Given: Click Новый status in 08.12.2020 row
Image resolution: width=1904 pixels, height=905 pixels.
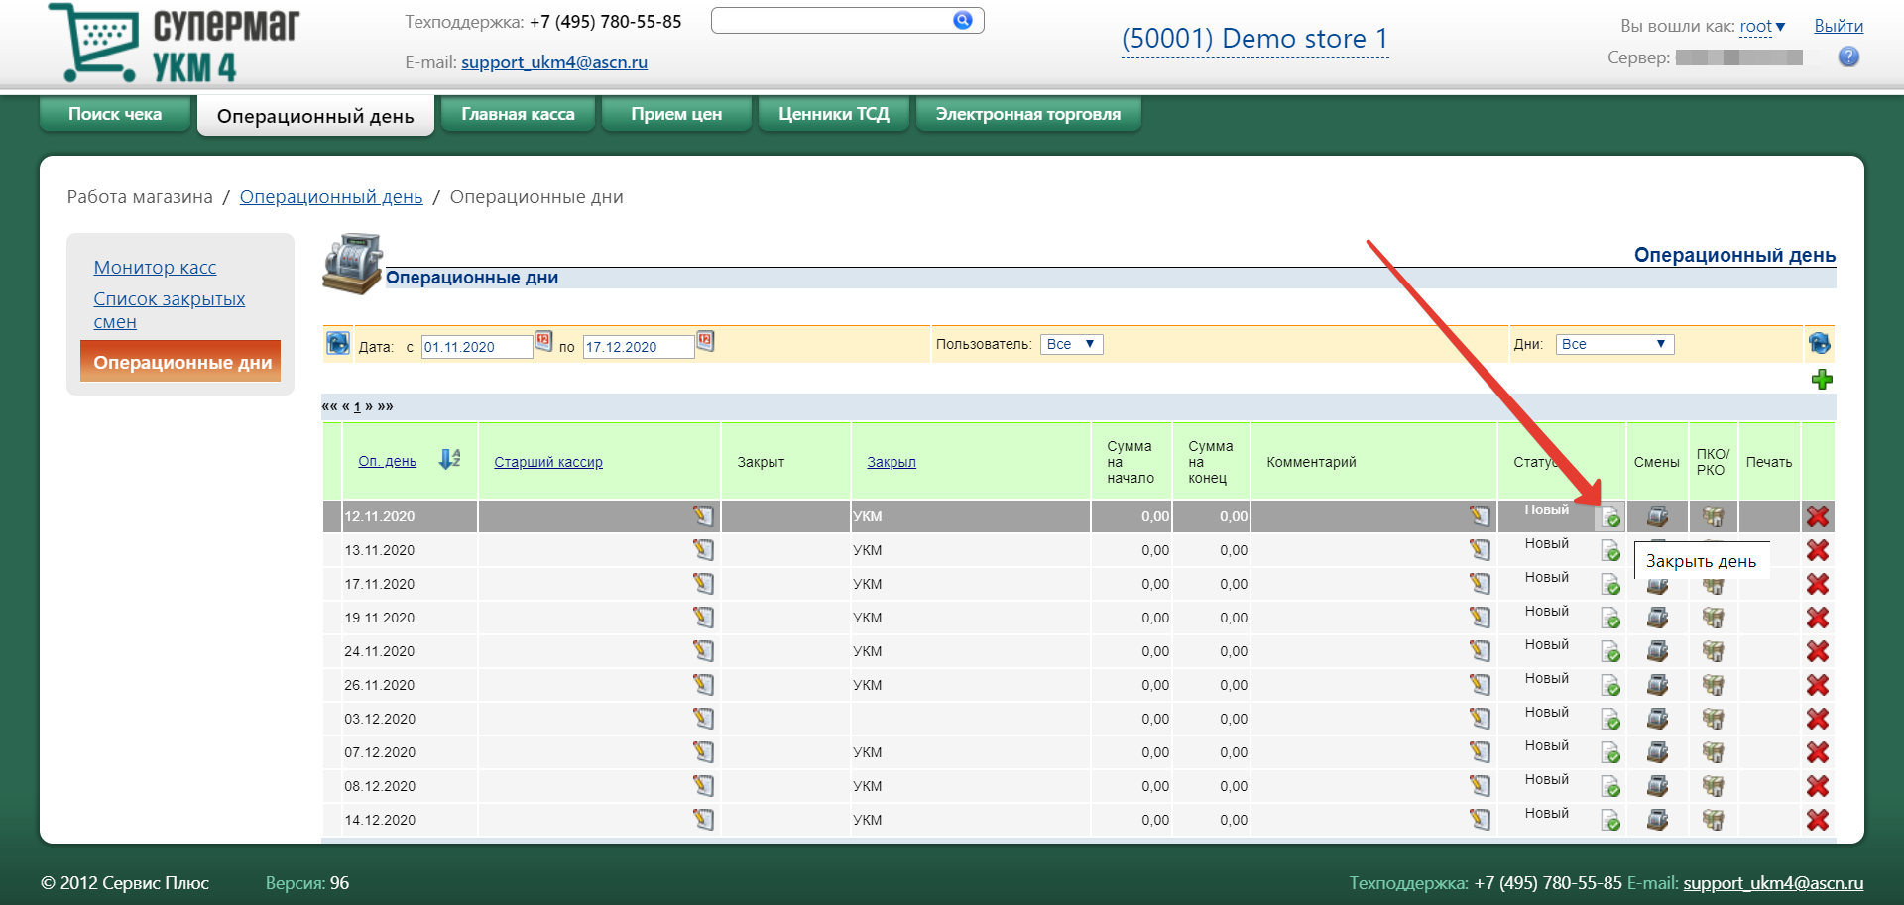Looking at the screenshot, I should point(1546,779).
